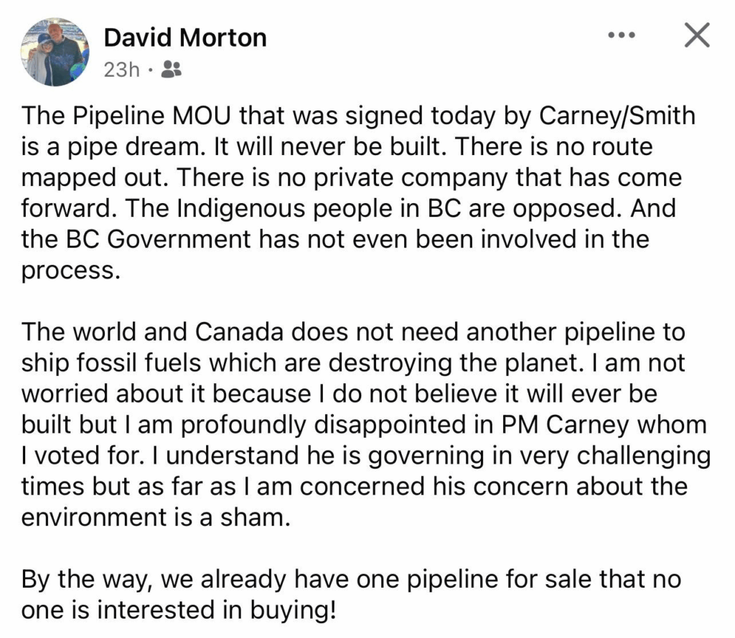The image size is (735, 638).
Task: Click the 23h post timestamp
Action: [121, 70]
